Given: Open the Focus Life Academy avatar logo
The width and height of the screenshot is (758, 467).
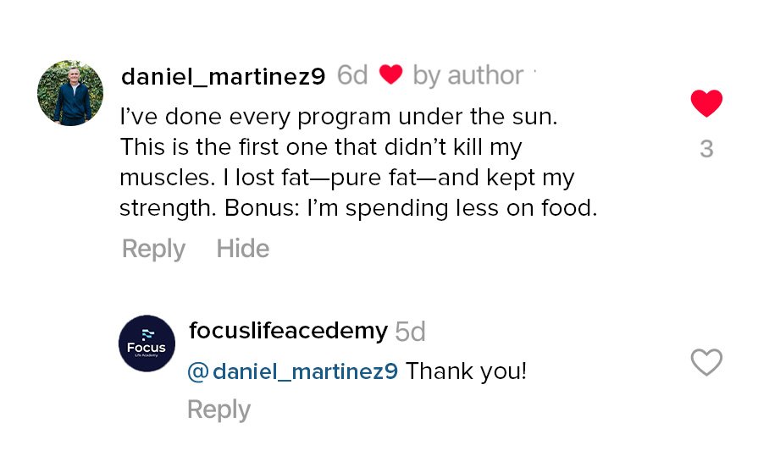Looking at the screenshot, I should [x=147, y=343].
